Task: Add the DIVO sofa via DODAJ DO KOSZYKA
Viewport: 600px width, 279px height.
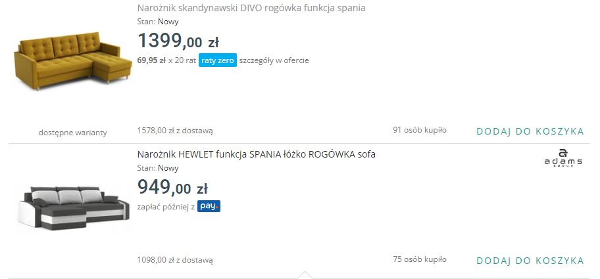Action: 530,131
